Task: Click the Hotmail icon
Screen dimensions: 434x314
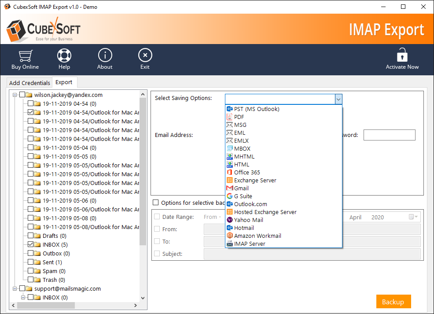Action: pos(230,228)
